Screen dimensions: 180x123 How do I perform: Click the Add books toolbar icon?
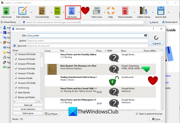tap(6, 11)
